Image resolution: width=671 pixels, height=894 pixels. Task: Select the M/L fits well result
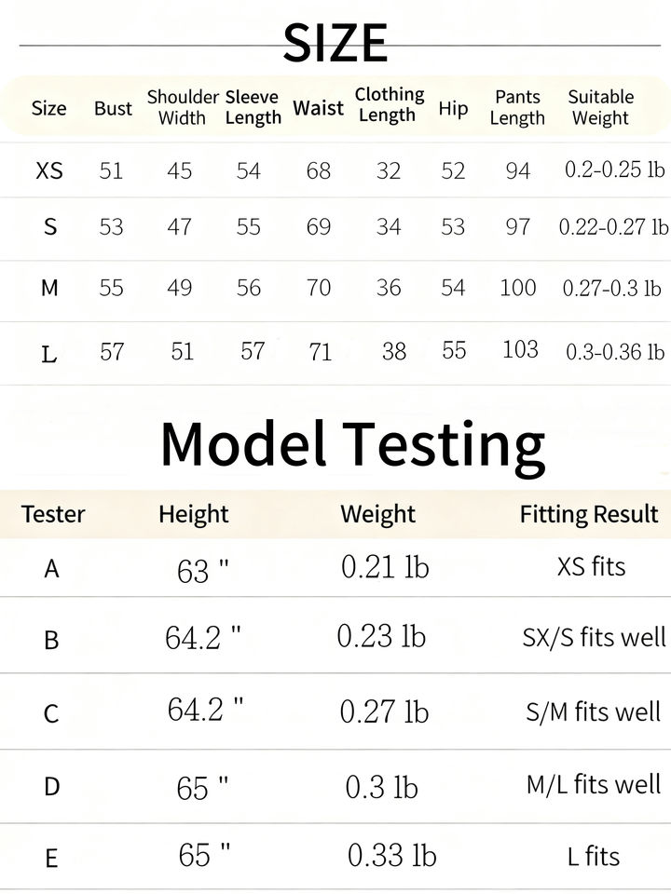point(594,784)
